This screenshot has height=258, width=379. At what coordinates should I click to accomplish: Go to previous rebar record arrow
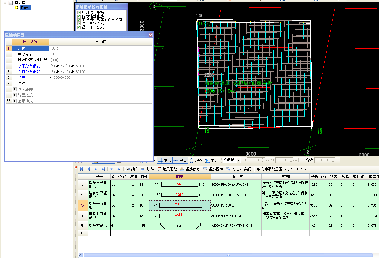pos(89,169)
